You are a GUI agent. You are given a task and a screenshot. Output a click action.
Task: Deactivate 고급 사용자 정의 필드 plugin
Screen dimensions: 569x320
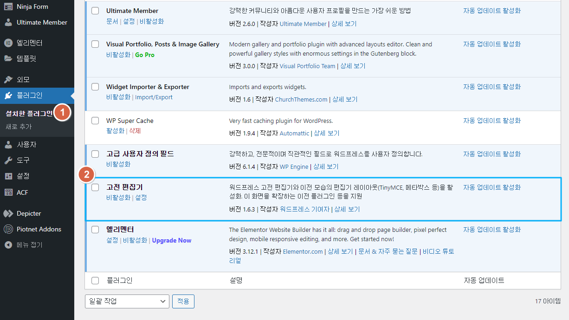pos(118,164)
